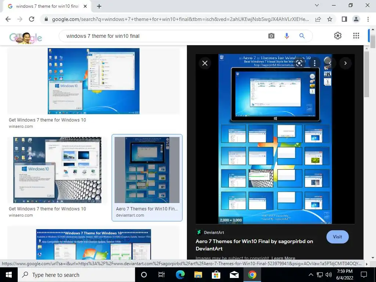Open the tab search dropdown
Viewport: 376px width, 282px height.
coord(317,5)
